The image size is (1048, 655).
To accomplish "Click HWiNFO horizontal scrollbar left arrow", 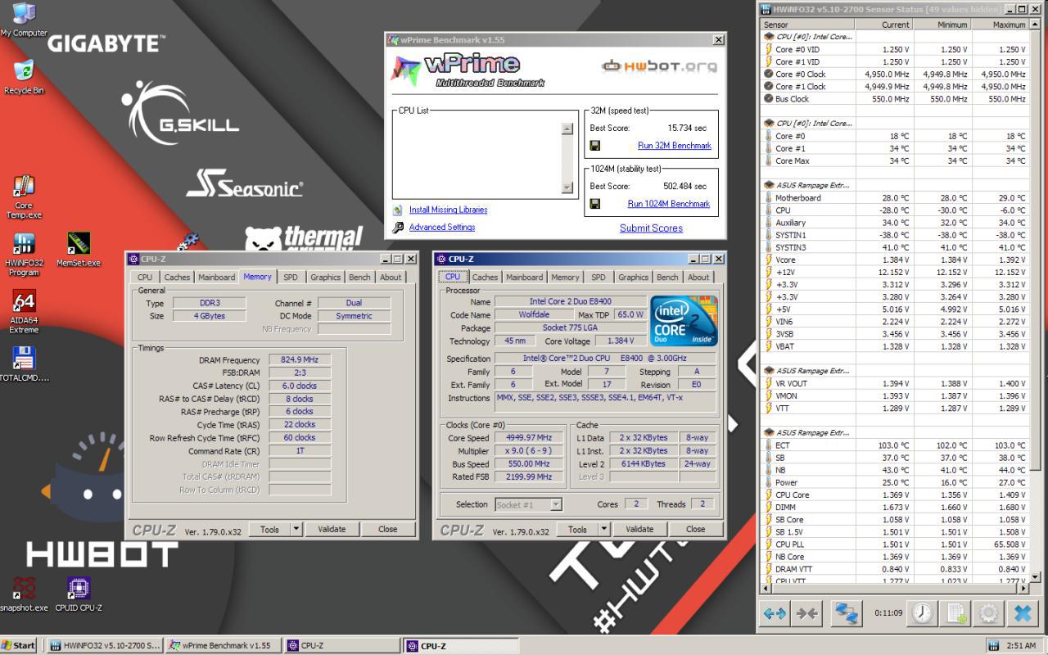I will click(766, 588).
